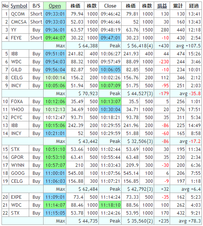The image size is (203, 226).
Task: Click the avg +107.5 summary cell
Action: click(186, 46)
